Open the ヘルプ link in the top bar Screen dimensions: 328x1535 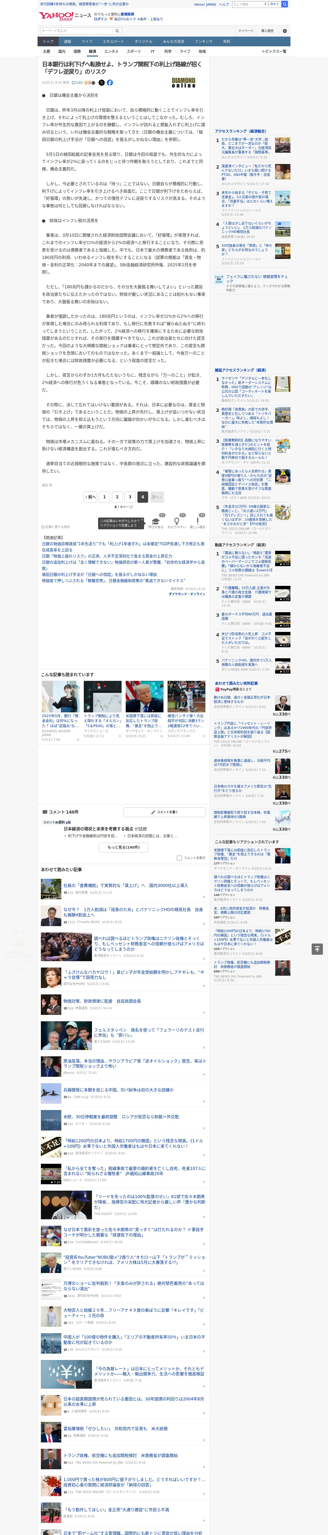click(x=224, y=4)
